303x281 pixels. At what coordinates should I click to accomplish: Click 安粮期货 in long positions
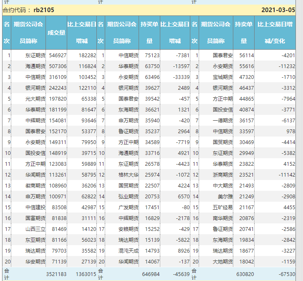129,229
